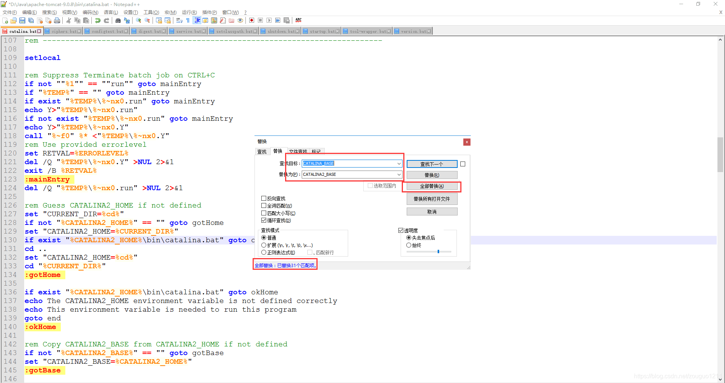
Task: Select the 失去焦点后 transparency option
Action: [x=409, y=238]
